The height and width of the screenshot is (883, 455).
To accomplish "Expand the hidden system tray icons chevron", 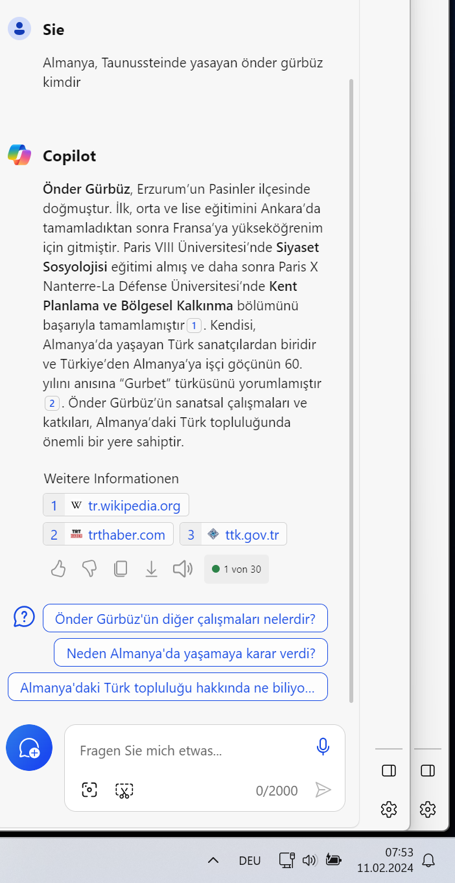I will 213,860.
